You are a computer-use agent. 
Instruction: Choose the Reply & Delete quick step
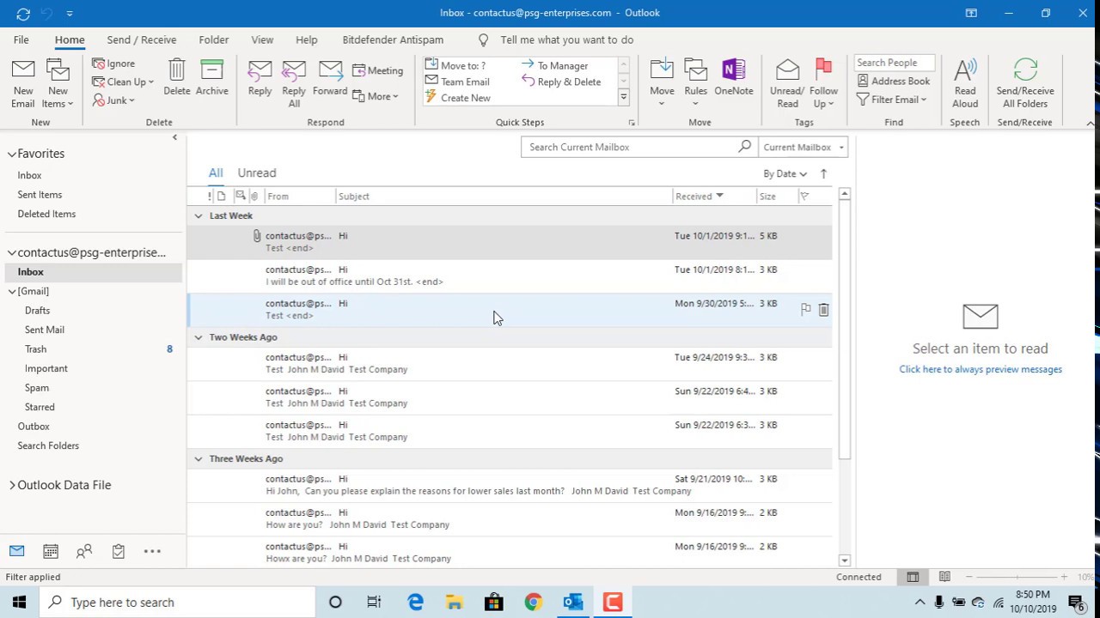point(561,82)
